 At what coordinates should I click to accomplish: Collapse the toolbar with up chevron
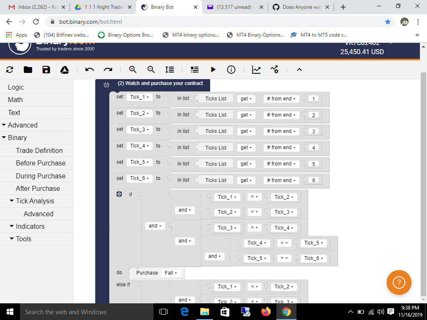click(x=299, y=70)
